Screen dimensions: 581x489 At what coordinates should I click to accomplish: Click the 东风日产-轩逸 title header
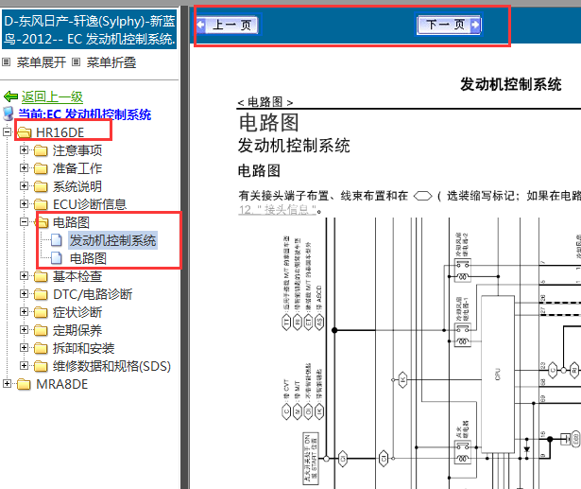coord(90,29)
